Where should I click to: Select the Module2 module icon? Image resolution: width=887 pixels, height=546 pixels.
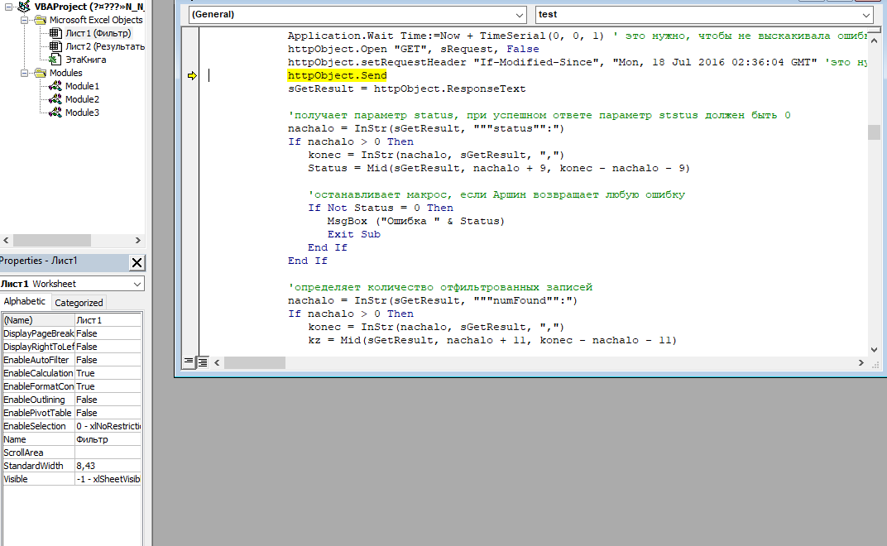55,99
